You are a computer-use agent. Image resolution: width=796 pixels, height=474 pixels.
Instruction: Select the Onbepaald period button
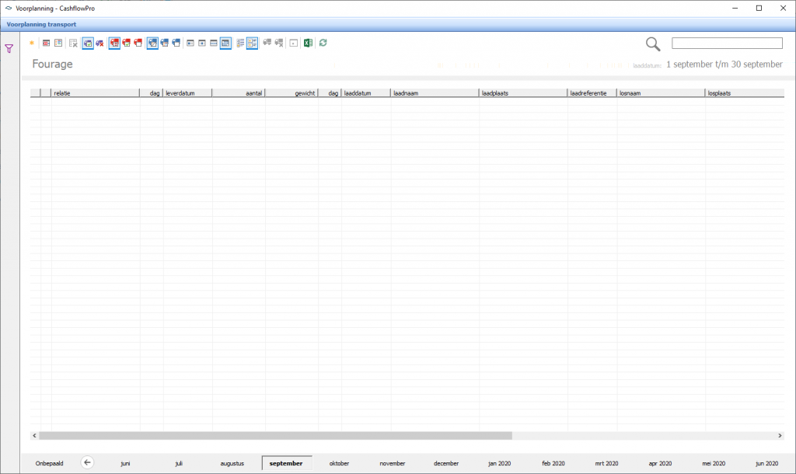tap(49, 463)
